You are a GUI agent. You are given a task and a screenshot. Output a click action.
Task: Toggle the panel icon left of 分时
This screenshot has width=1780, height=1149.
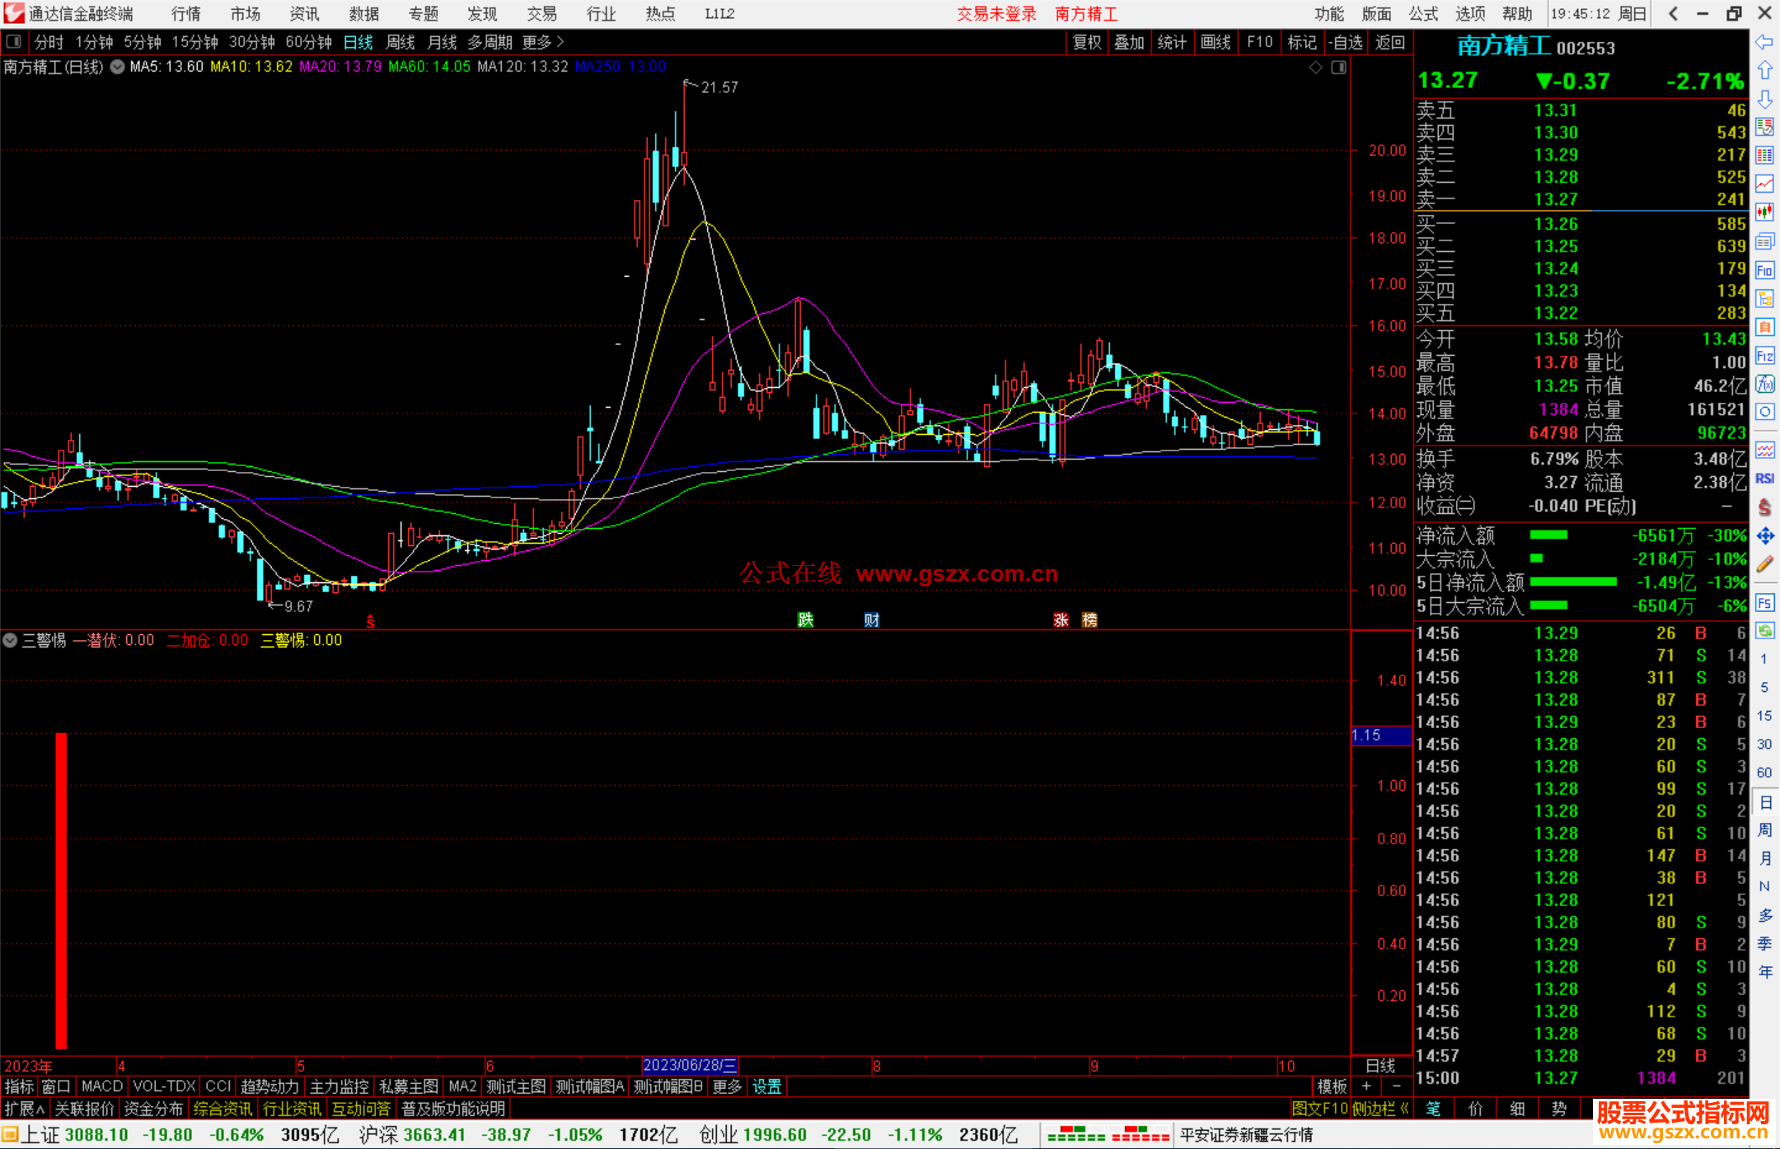[x=14, y=41]
